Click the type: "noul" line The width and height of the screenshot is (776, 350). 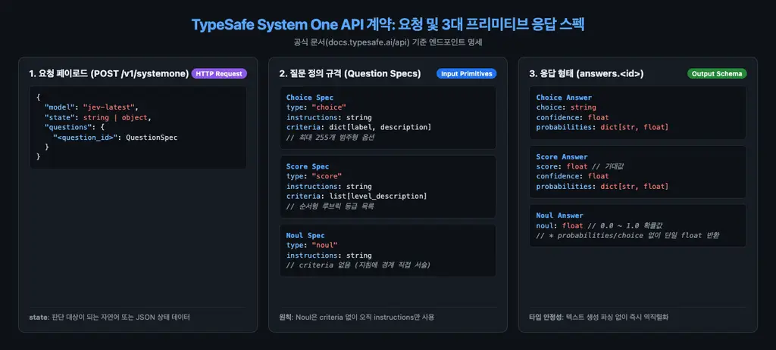click(311, 246)
